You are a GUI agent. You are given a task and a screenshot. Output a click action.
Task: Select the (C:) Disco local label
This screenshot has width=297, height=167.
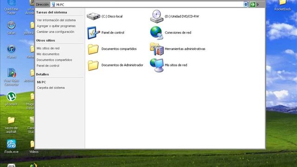click(112, 17)
